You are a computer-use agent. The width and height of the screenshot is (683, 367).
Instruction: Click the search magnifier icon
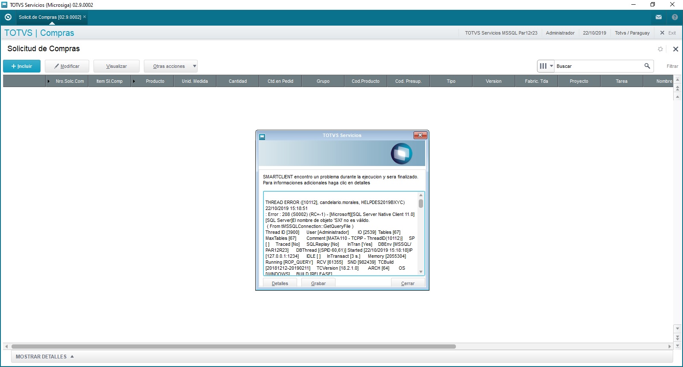coord(647,66)
